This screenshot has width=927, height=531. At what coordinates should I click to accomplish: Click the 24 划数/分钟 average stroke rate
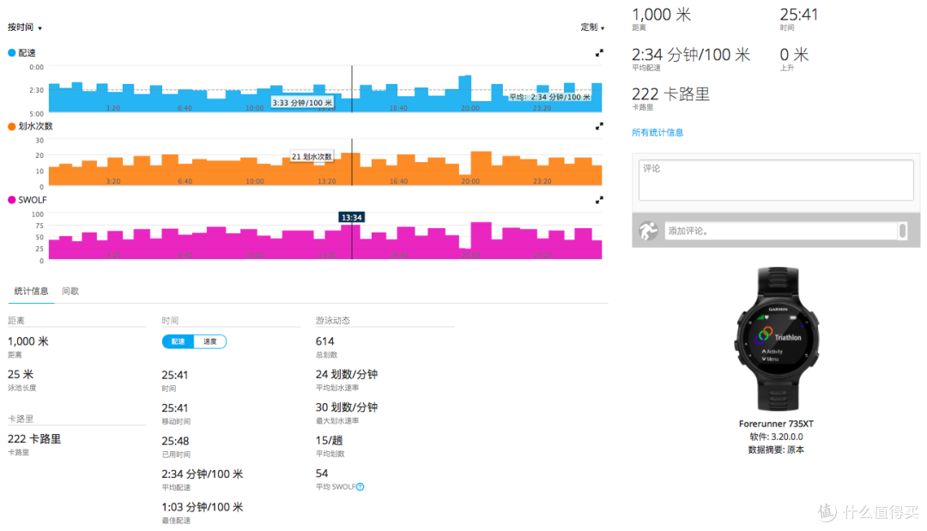click(x=347, y=375)
